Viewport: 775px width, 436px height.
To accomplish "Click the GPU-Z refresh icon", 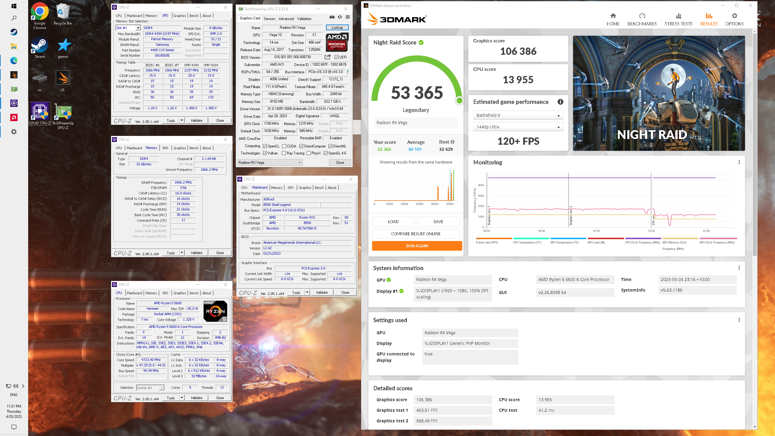I will click(340, 17).
